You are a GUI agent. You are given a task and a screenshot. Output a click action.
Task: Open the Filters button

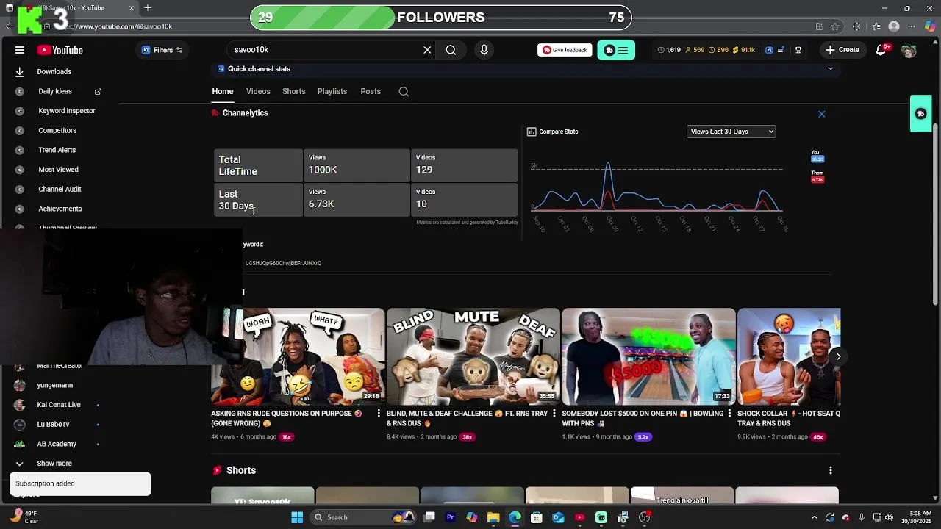point(162,50)
